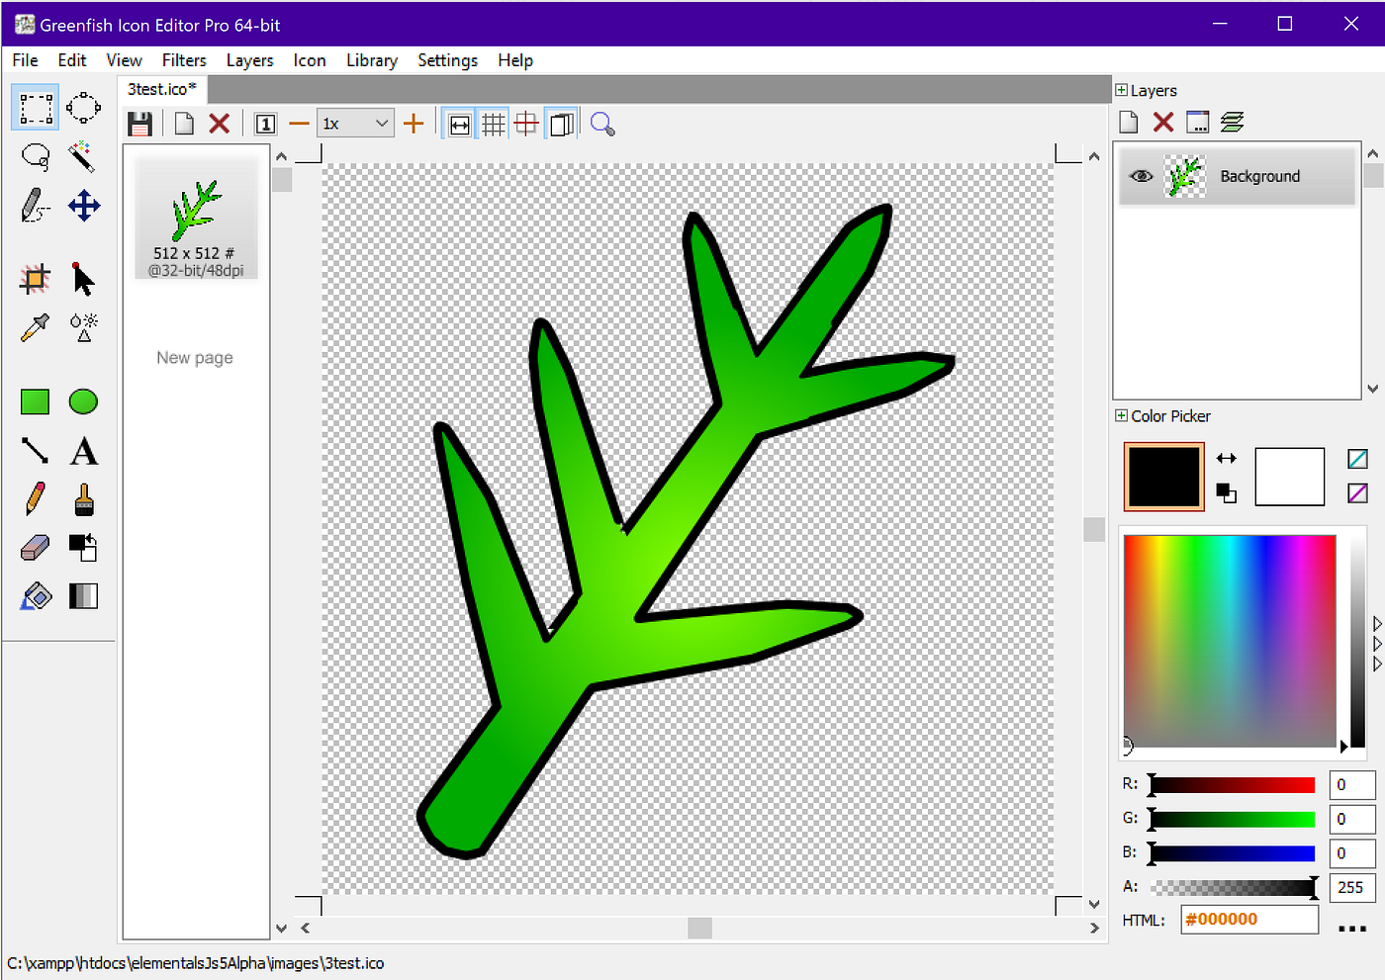Switch to the 3test.ico tab

[x=162, y=89]
